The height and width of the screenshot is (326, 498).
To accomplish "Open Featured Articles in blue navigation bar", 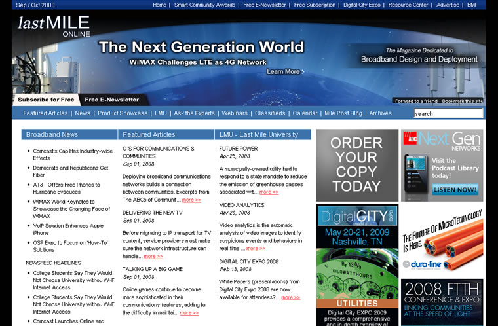I will (x=45, y=113).
